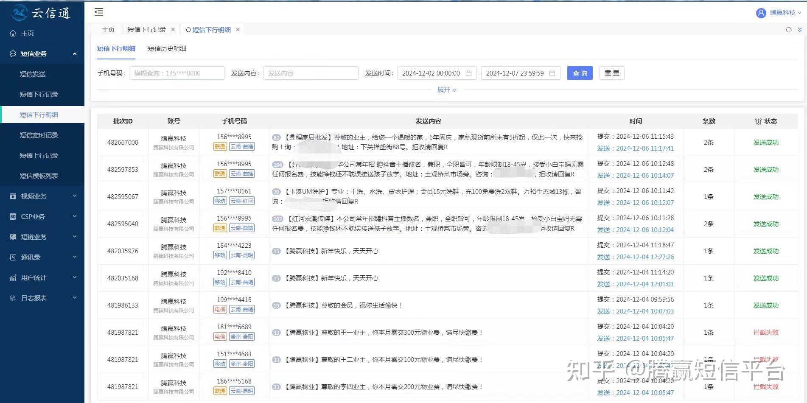The image size is (807, 403).
Task: Click 拦截失败 status in 李四业主 row
Action: point(766,387)
